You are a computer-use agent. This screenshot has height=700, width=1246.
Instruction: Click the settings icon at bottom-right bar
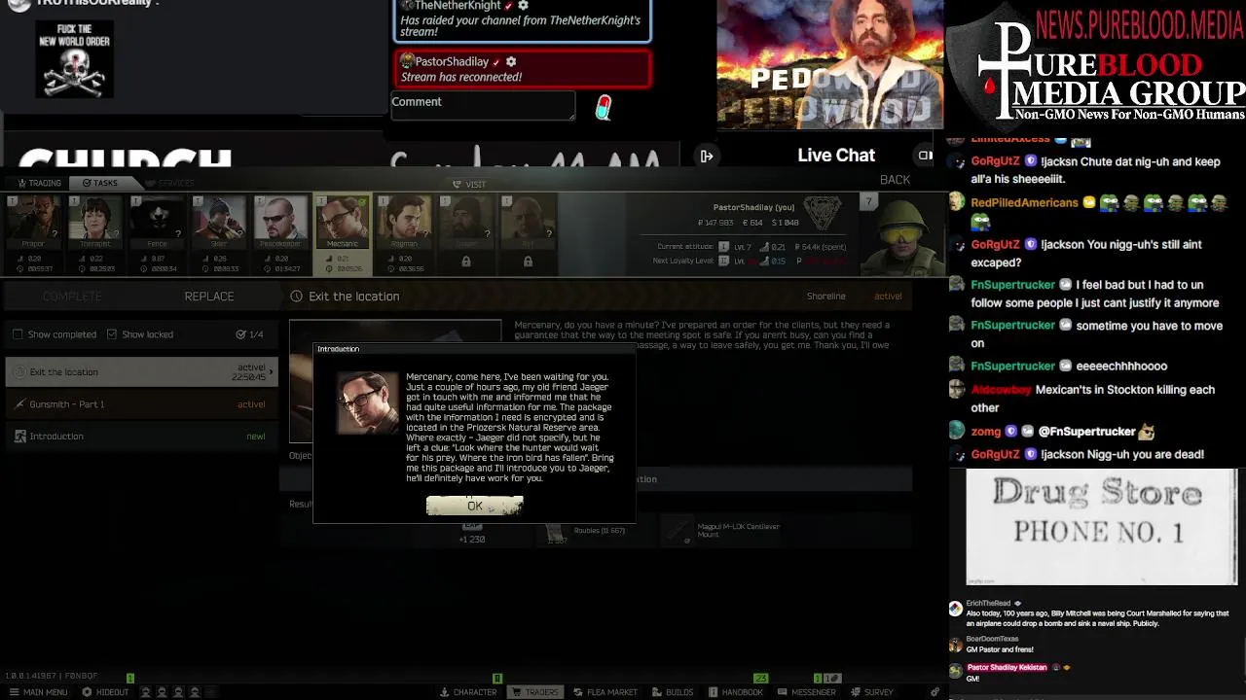click(935, 692)
